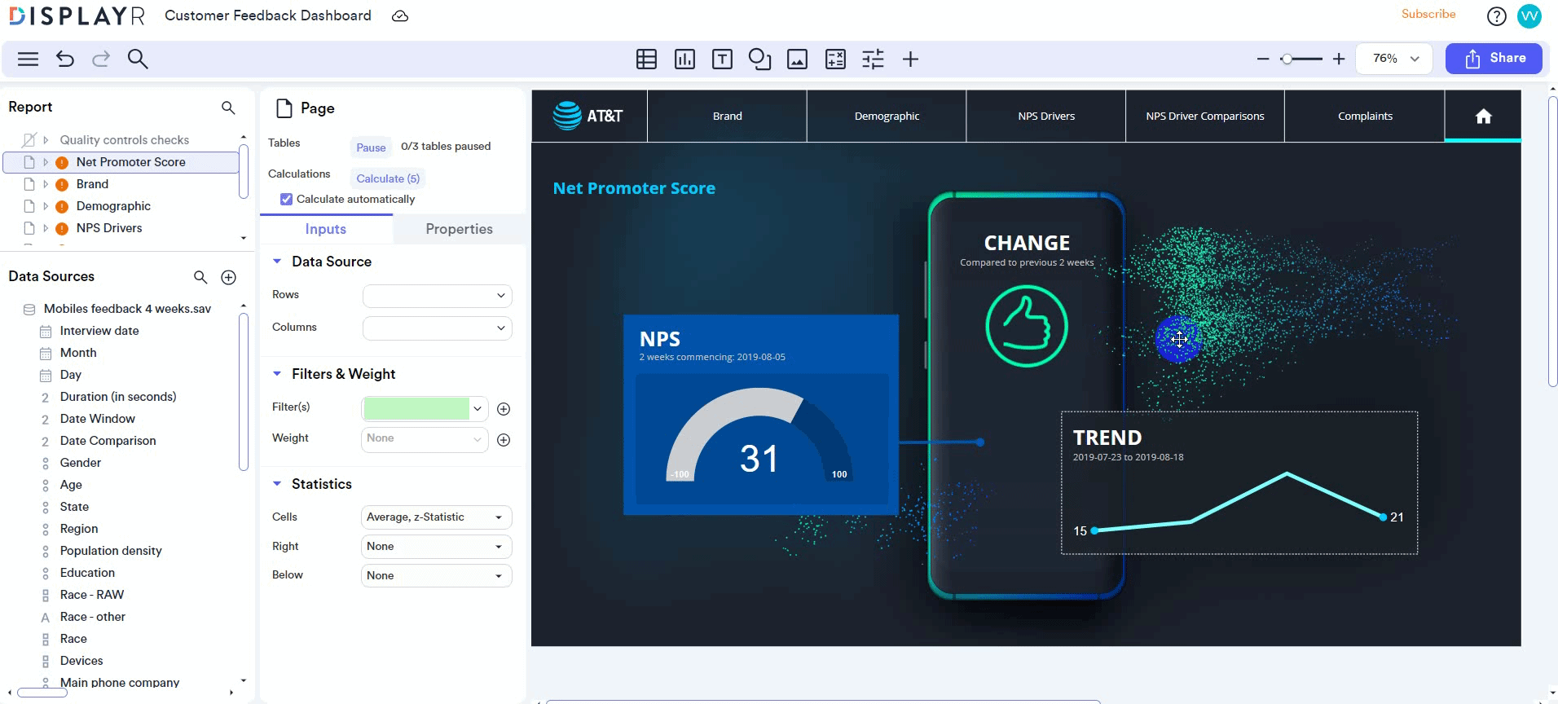Search within the Report pane
1558x704 pixels.
(228, 108)
